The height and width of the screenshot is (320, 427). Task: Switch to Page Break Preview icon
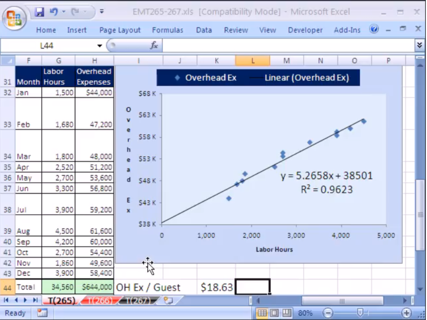[x=286, y=313]
